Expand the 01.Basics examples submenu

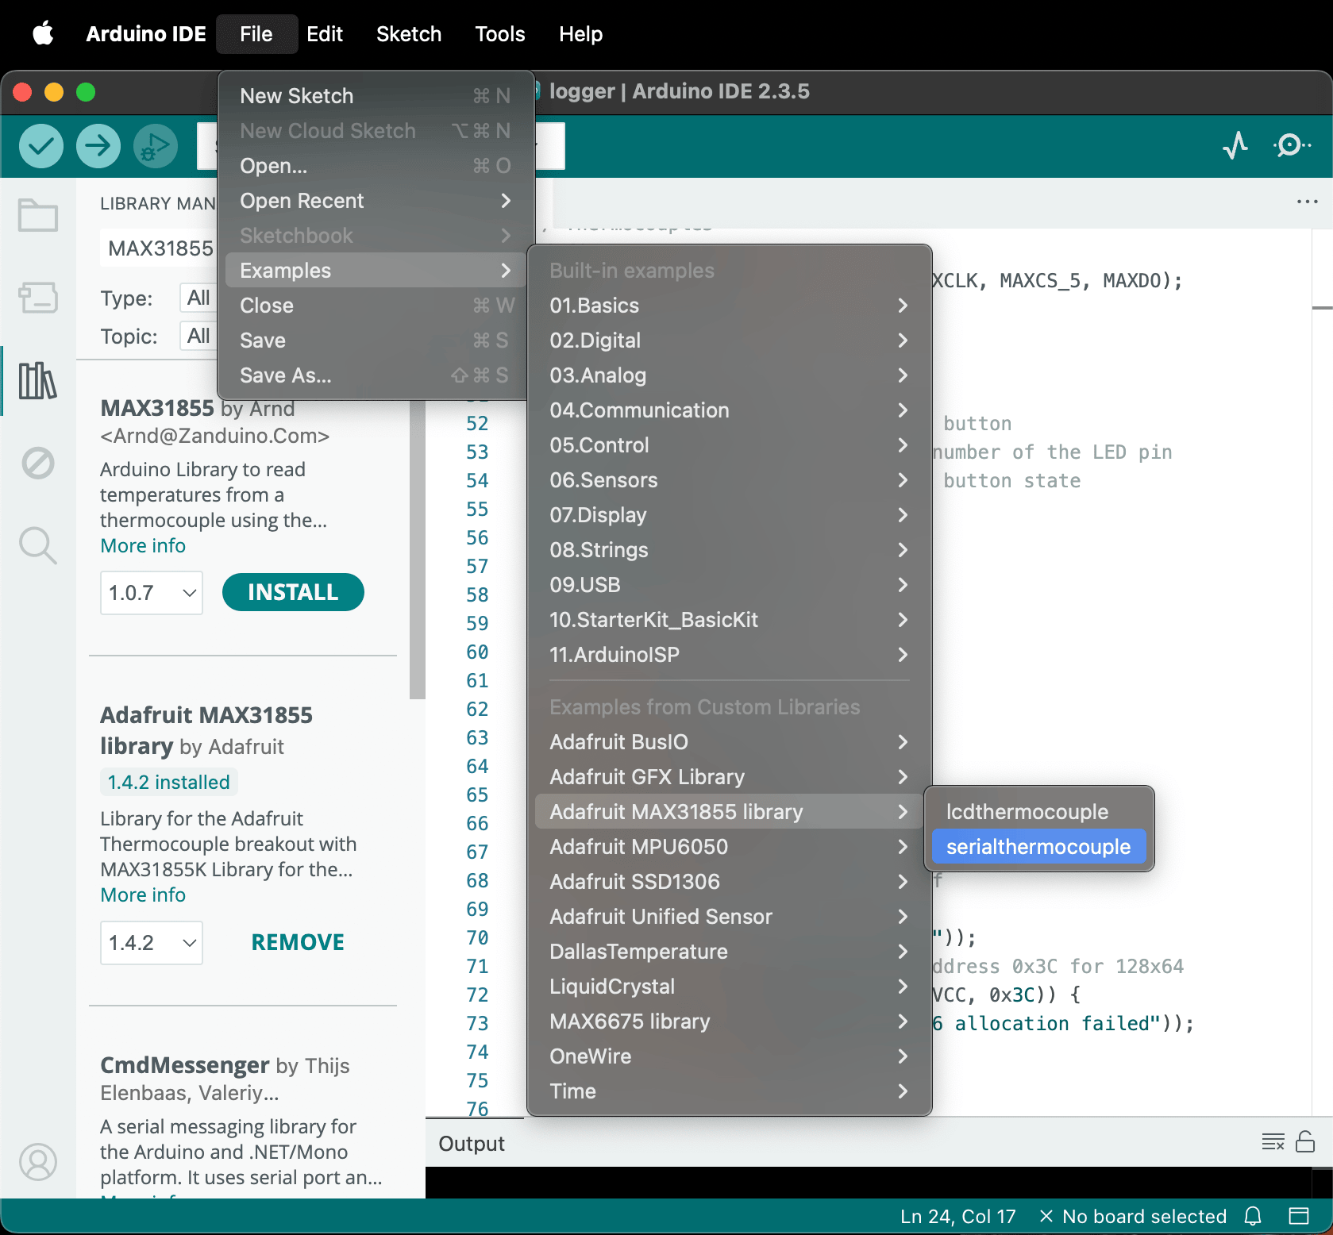click(729, 306)
